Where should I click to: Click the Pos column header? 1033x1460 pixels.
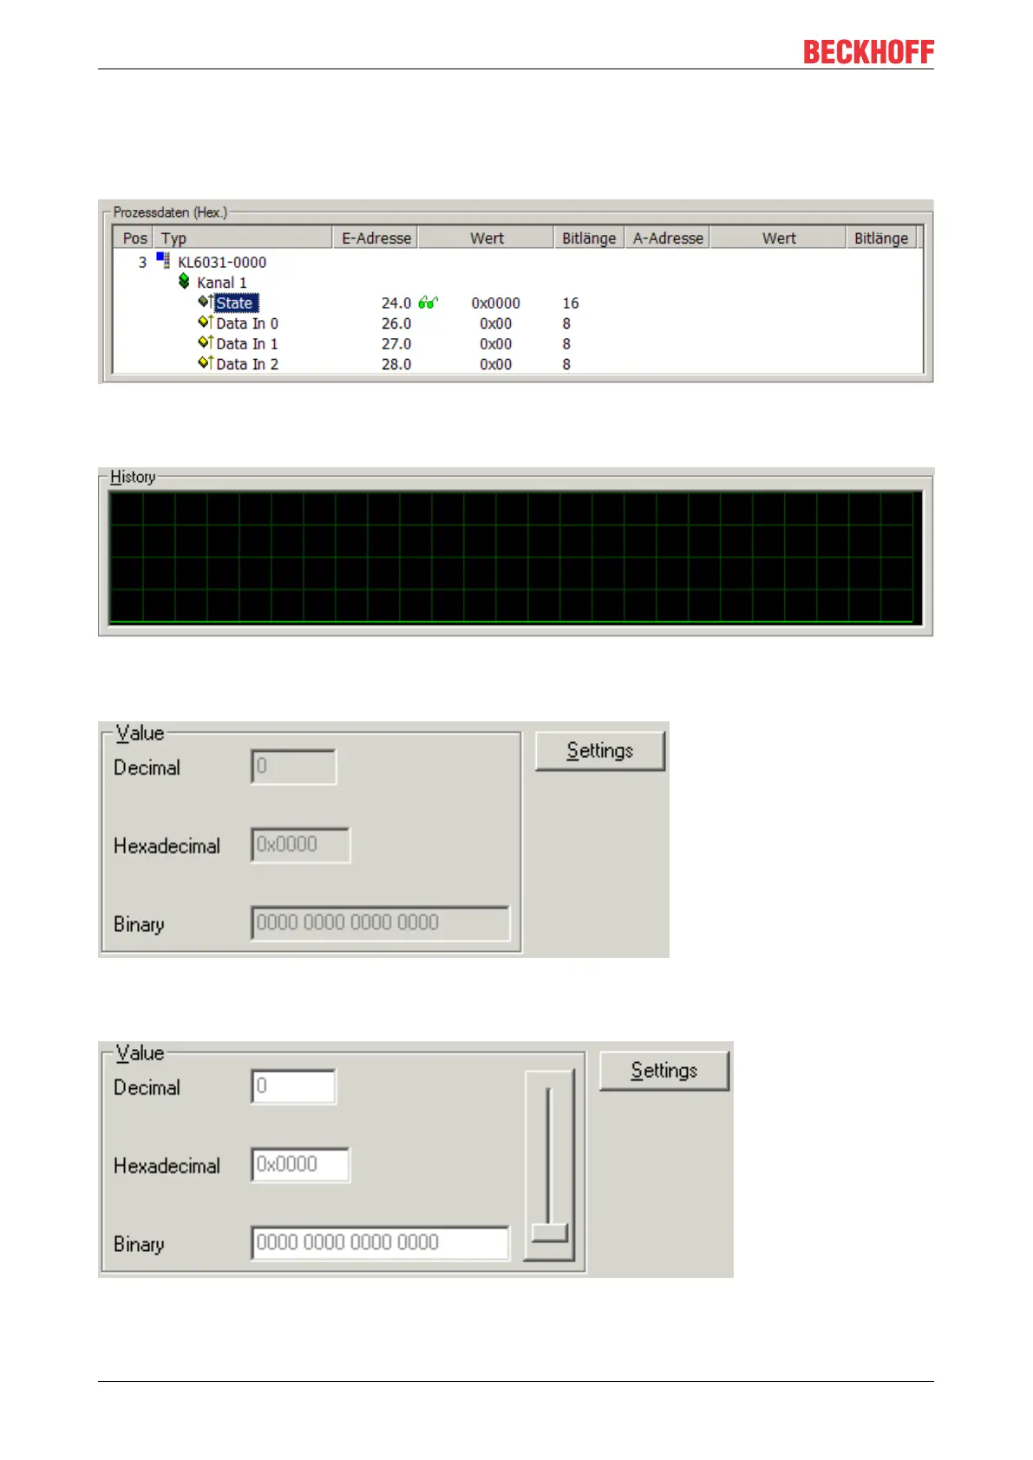tap(134, 238)
